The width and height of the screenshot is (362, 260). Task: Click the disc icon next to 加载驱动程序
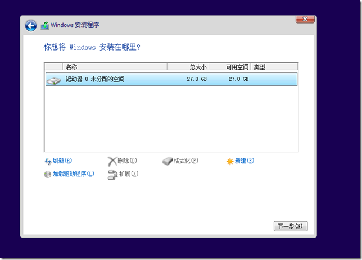click(x=48, y=175)
